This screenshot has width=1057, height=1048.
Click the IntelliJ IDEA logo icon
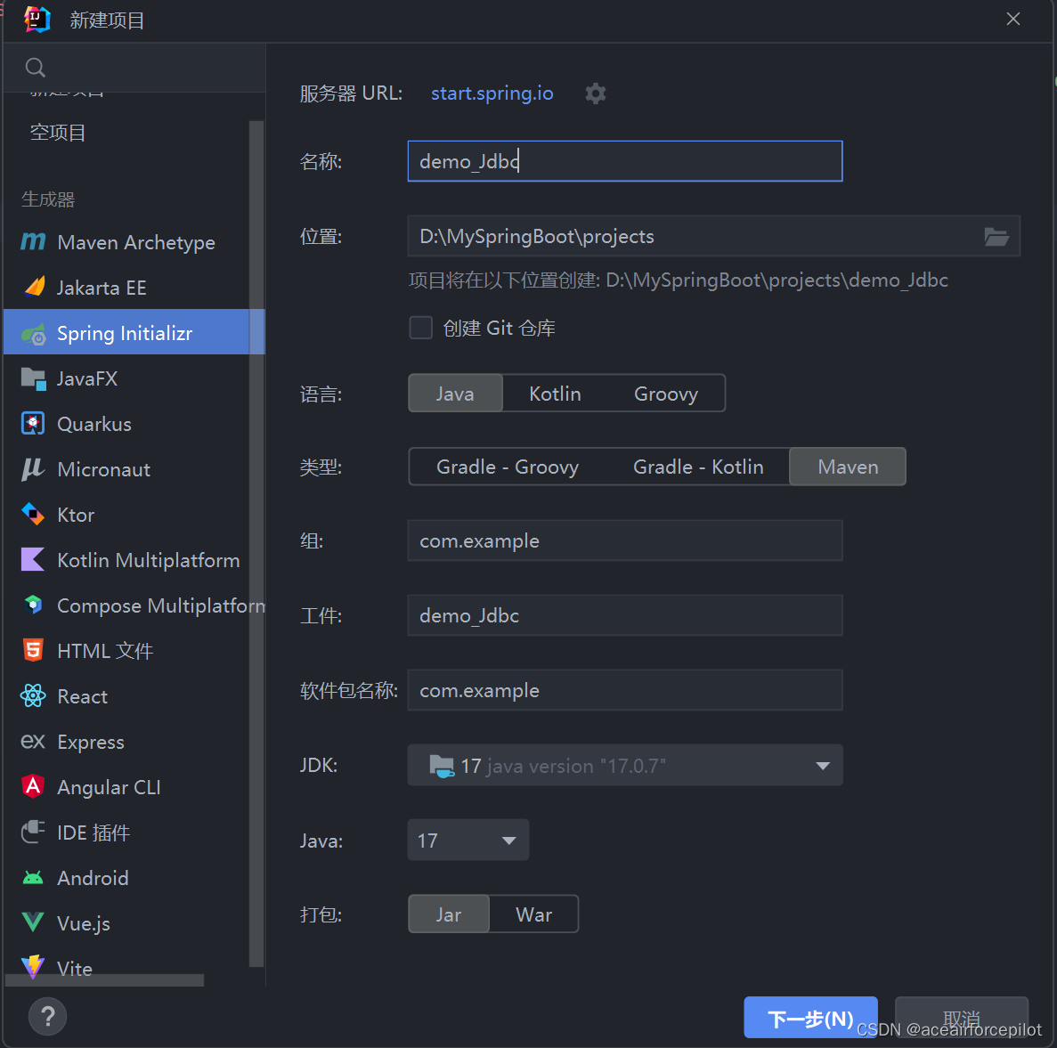point(37,20)
